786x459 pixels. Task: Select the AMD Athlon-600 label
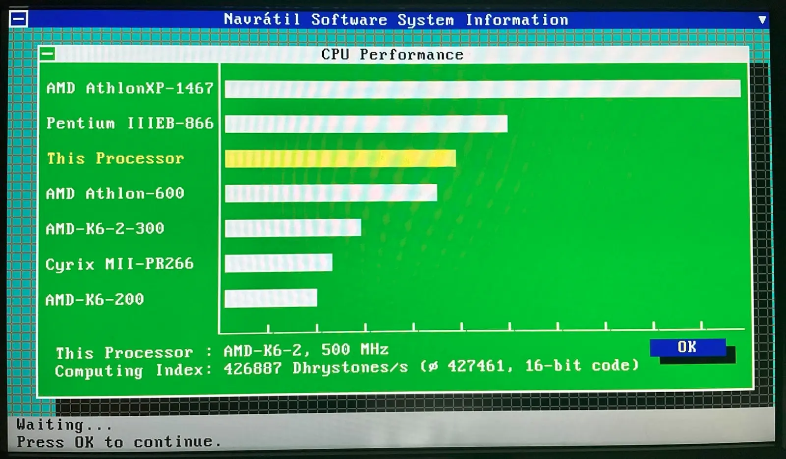tap(115, 193)
